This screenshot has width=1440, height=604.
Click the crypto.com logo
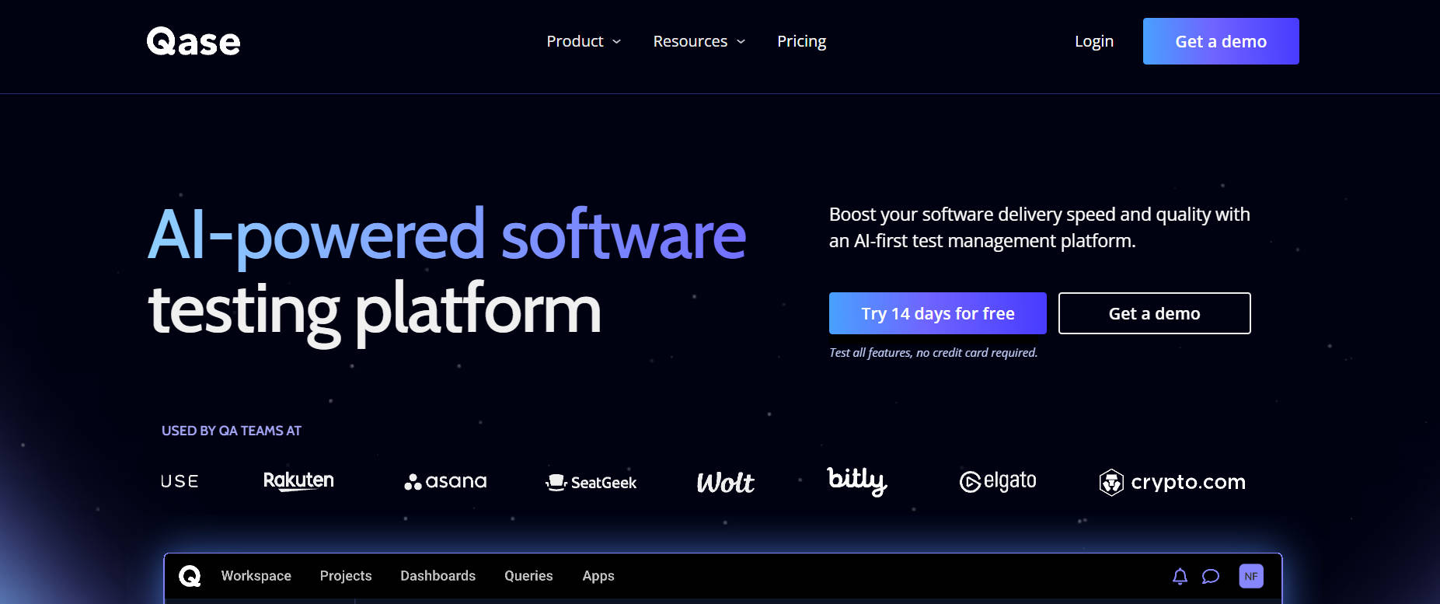click(x=1173, y=483)
